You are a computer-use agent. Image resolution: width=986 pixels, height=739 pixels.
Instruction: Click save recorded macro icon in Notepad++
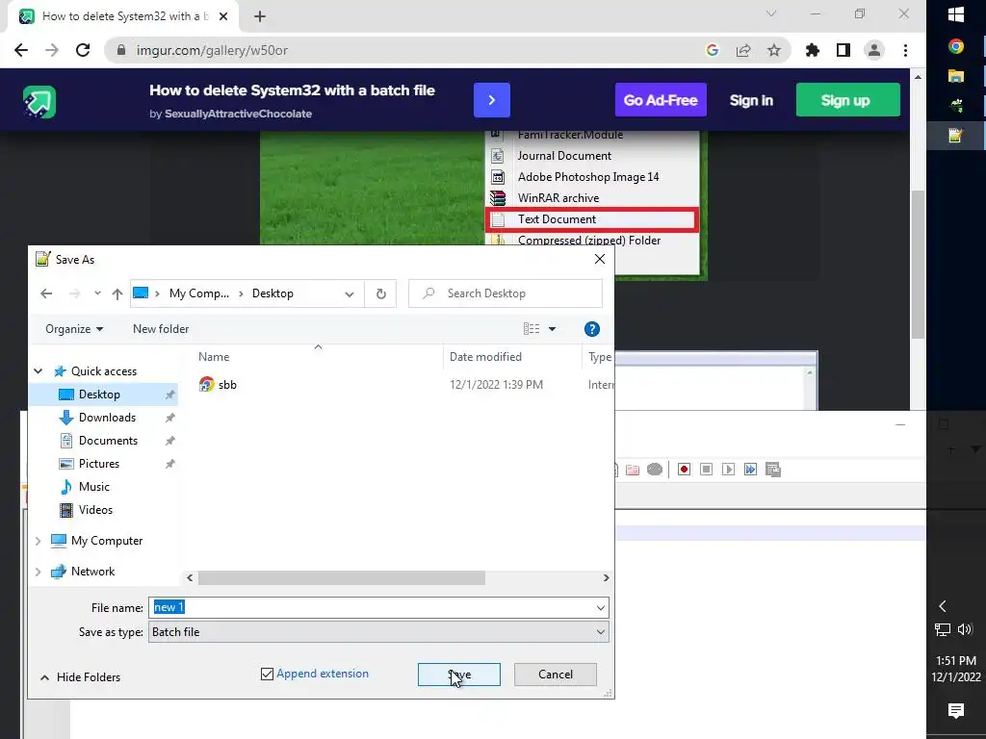[x=773, y=470]
